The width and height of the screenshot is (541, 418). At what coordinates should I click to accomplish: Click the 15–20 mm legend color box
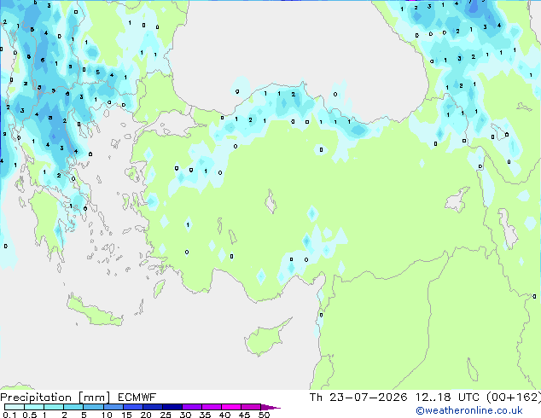(x=132, y=407)
